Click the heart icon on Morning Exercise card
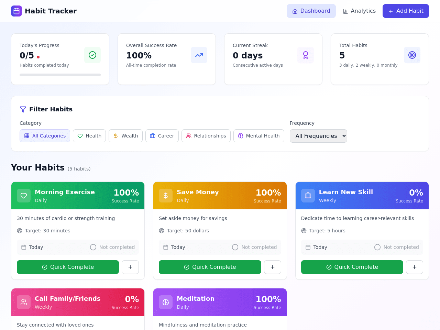The width and height of the screenshot is (440, 330). click(24, 196)
